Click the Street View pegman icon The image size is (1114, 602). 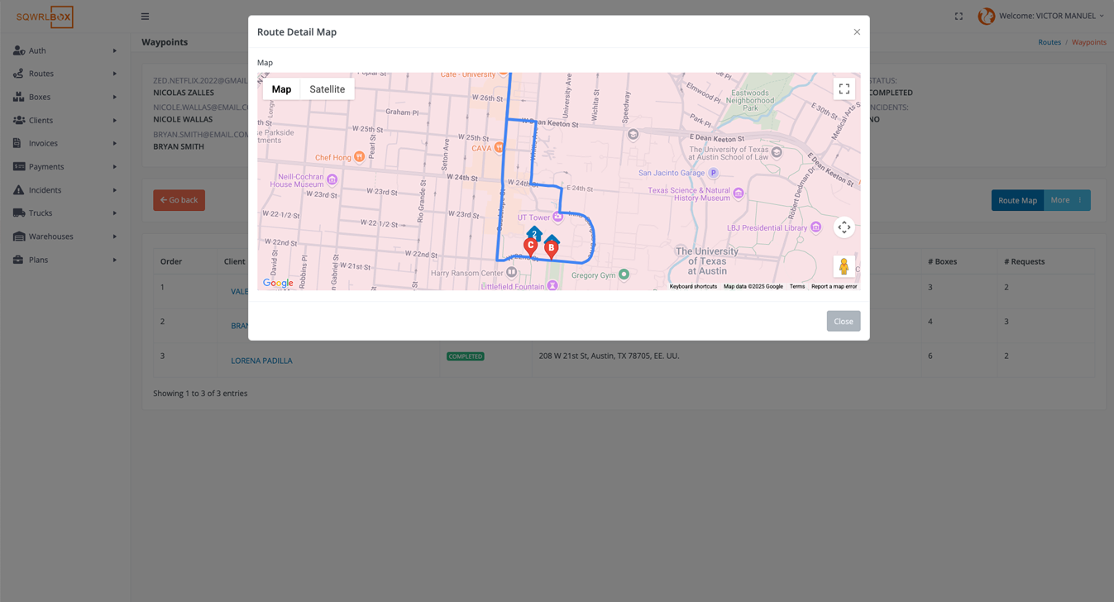[x=844, y=266]
